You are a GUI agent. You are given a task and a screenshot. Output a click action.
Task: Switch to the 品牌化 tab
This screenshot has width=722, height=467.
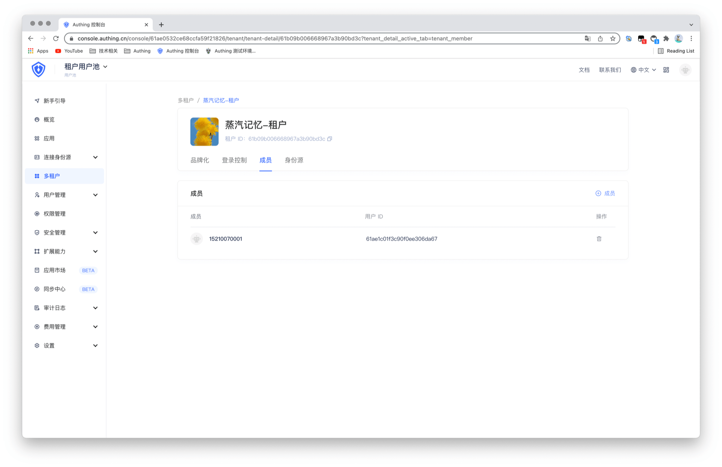pos(200,160)
